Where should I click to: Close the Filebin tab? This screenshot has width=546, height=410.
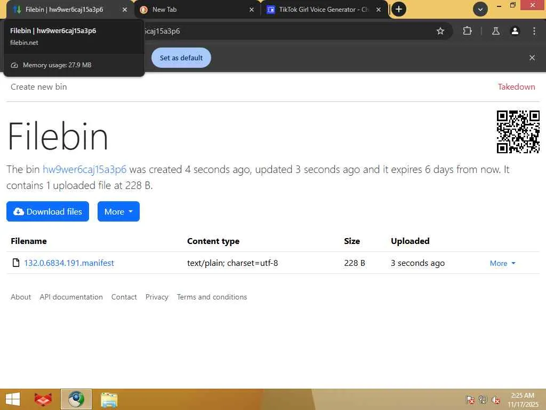pos(125,10)
